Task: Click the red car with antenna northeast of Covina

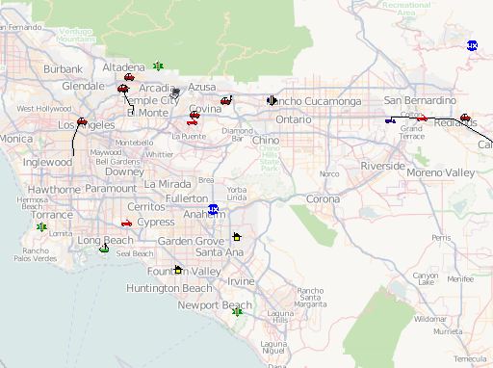Action: (x=226, y=101)
